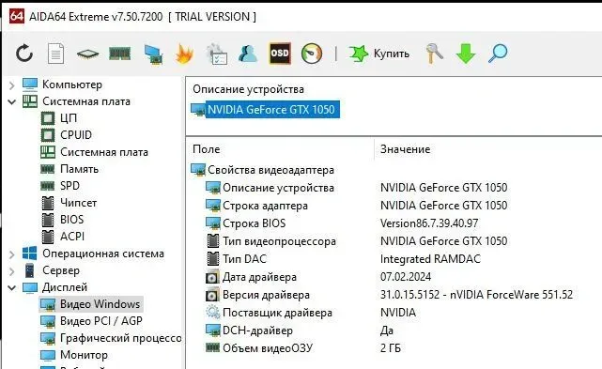This screenshot has height=369, width=602.
Task: Select Видео PCI / AGP item
Action: pyautogui.click(x=101, y=320)
